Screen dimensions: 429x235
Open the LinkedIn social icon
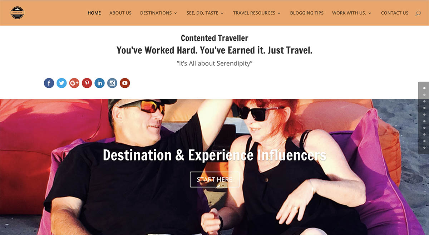(x=99, y=83)
